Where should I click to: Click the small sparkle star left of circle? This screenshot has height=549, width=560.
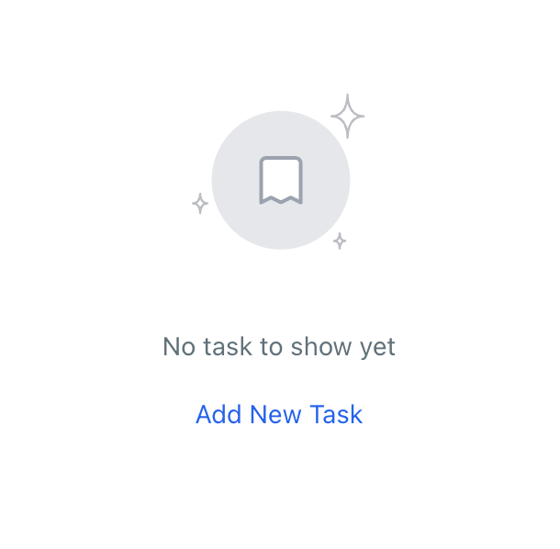200,204
